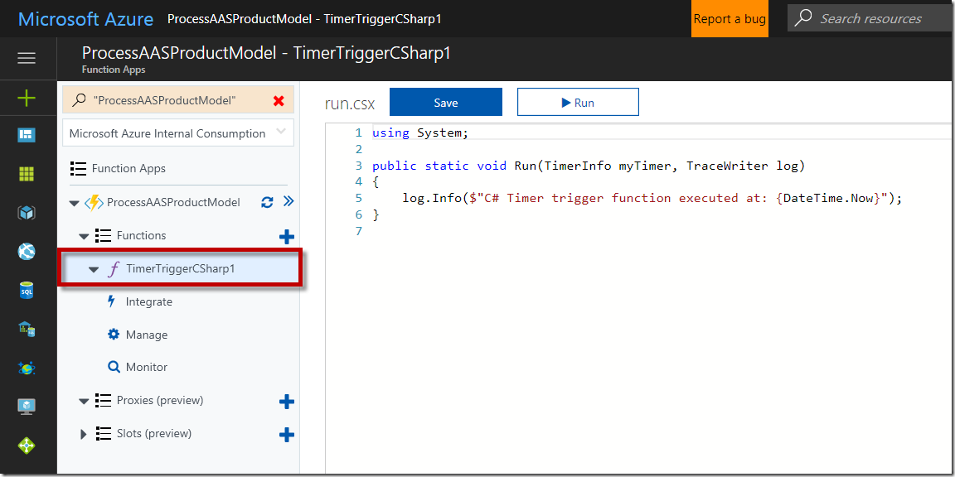Open the Integrate section

point(148,301)
